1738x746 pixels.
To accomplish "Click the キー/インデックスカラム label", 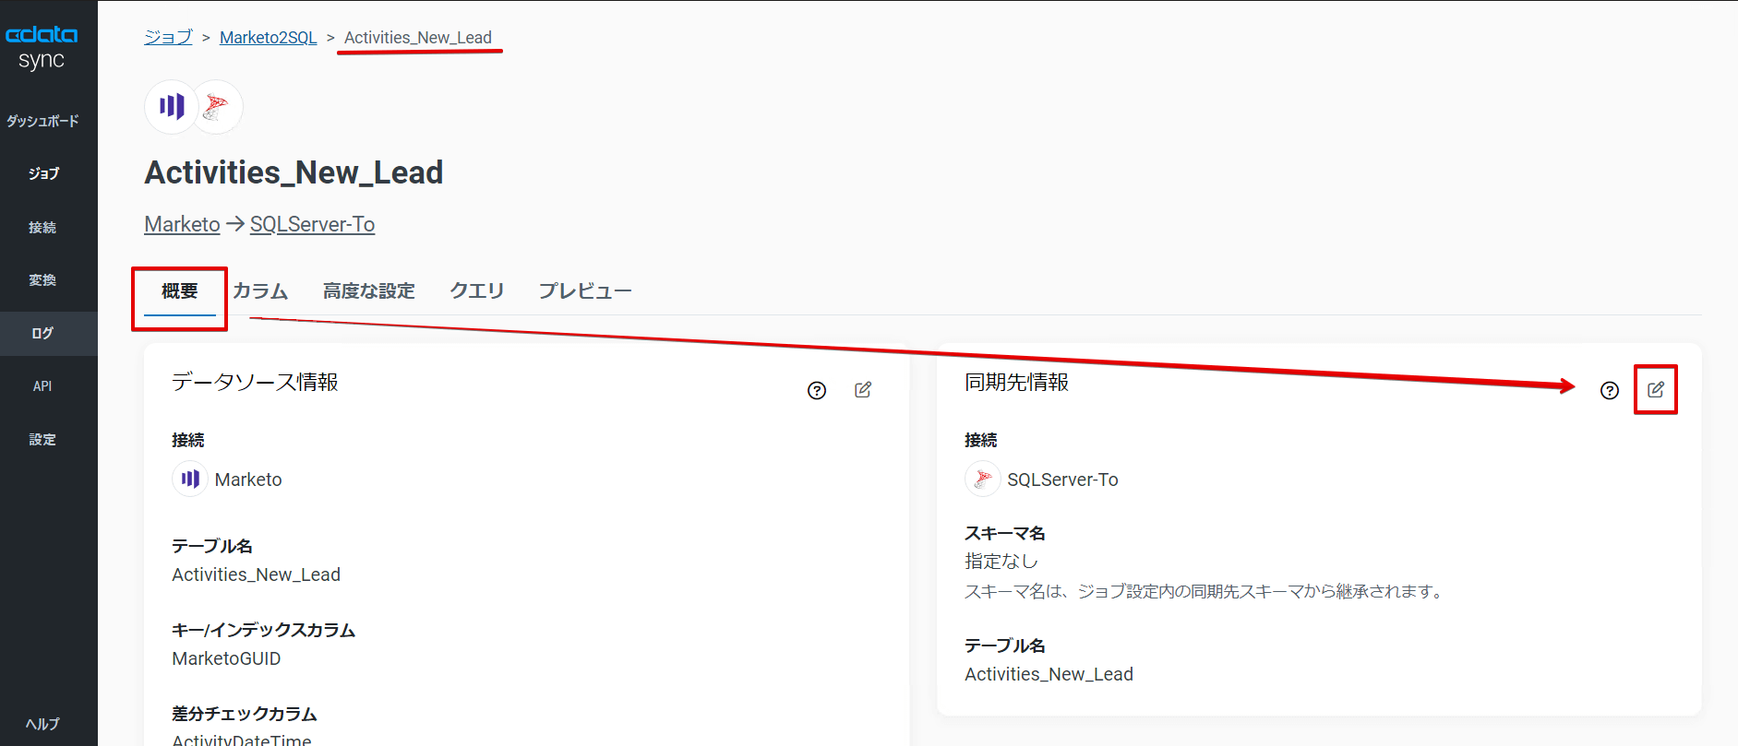I will pyautogui.click(x=264, y=630).
